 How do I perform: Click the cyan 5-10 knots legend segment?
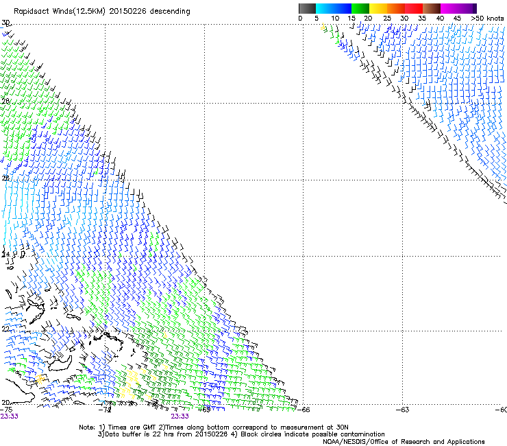pyautogui.click(x=325, y=8)
